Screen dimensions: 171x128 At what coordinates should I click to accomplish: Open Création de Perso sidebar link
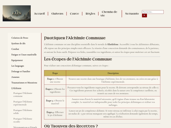tap(20, 38)
